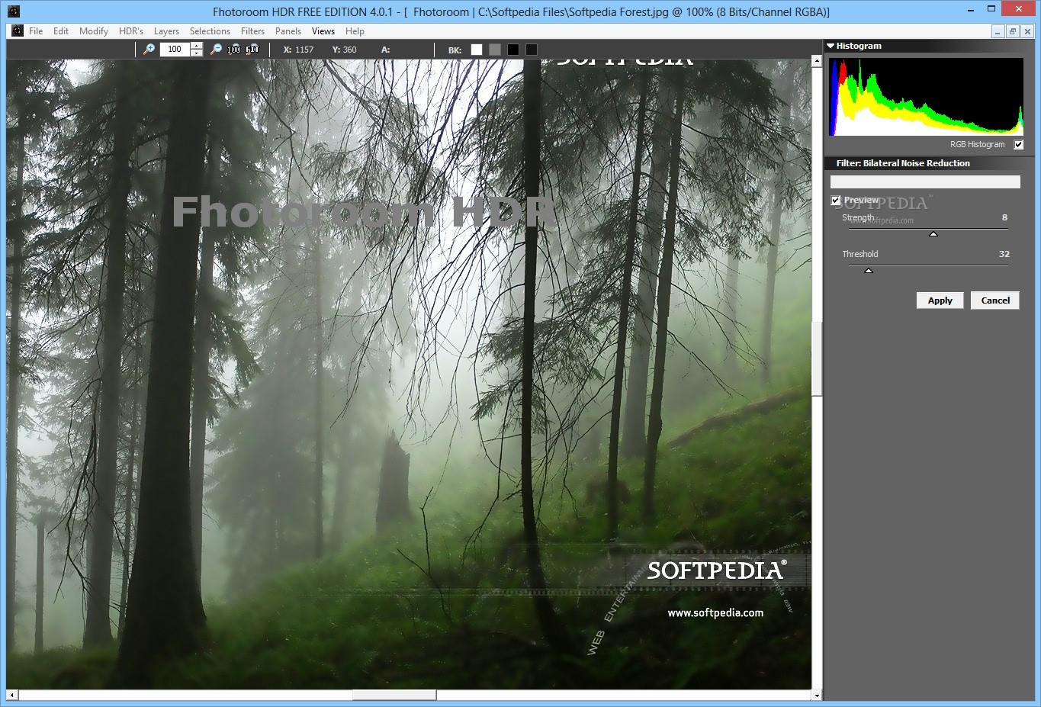Click the vertical scrollbar down arrow
The height and width of the screenshot is (707, 1041).
(x=817, y=696)
